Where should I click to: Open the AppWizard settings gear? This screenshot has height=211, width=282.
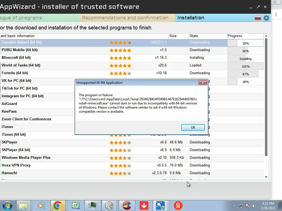tap(266, 18)
